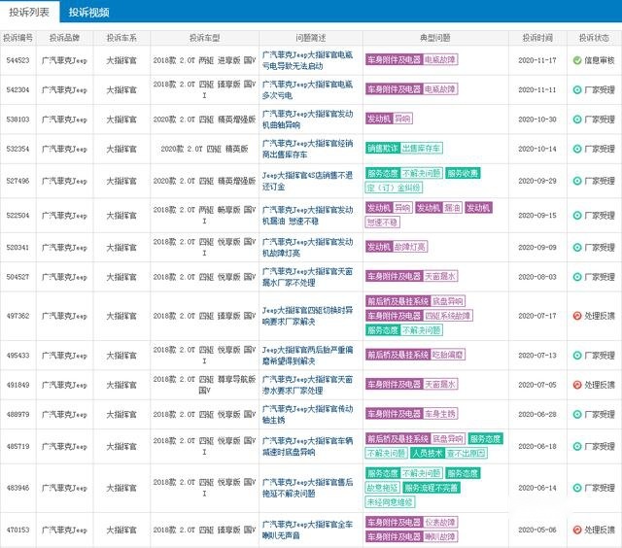This screenshot has height=548, width=622.
Task: Click the 厂家受理 status icon for complaint 522504
Action: click(577, 216)
